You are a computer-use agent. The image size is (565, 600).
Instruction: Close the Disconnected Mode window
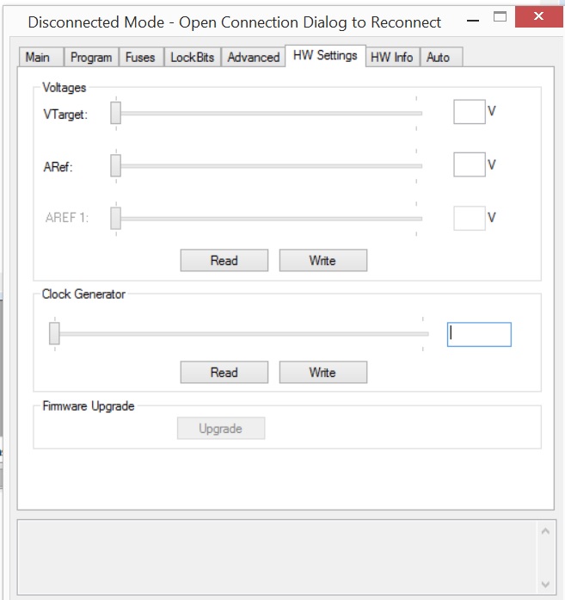click(x=538, y=17)
